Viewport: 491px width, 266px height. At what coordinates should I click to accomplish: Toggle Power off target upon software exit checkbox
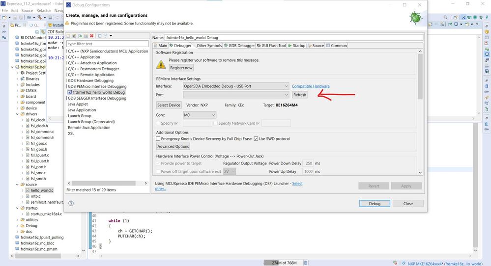point(158,171)
